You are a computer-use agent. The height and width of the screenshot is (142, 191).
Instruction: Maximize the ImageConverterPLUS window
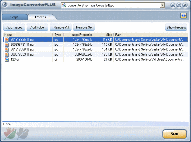pyautogui.click(x=179, y=5)
